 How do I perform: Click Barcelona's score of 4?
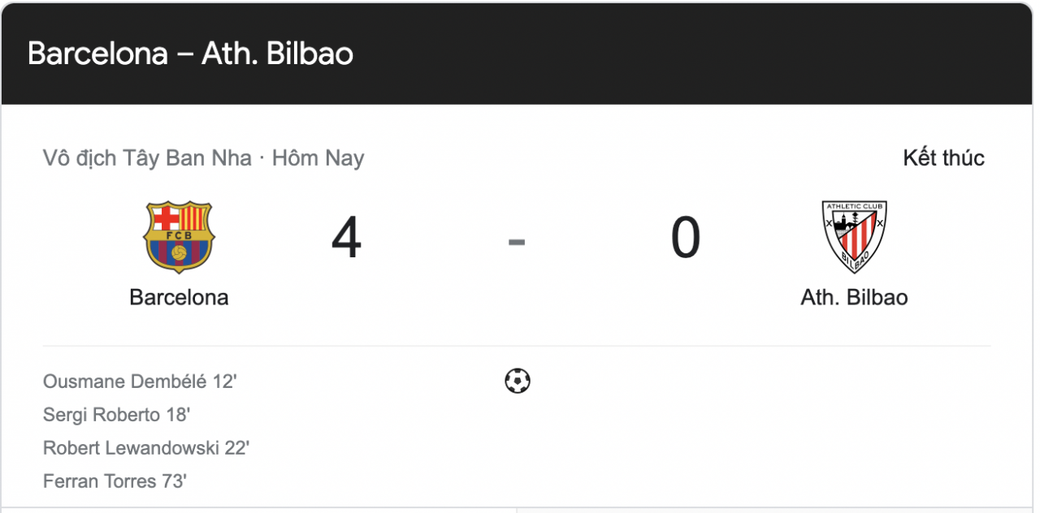point(347,238)
